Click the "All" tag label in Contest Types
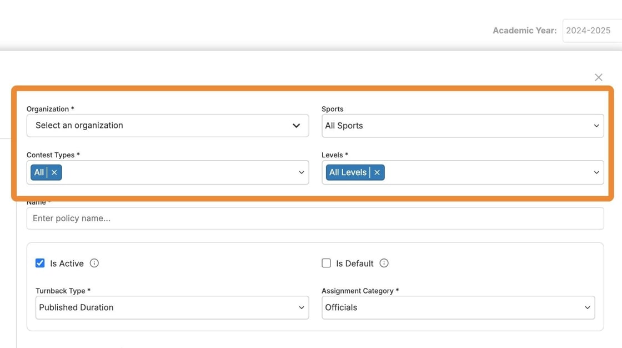Viewport: 622px width, 348px height. 39,172
